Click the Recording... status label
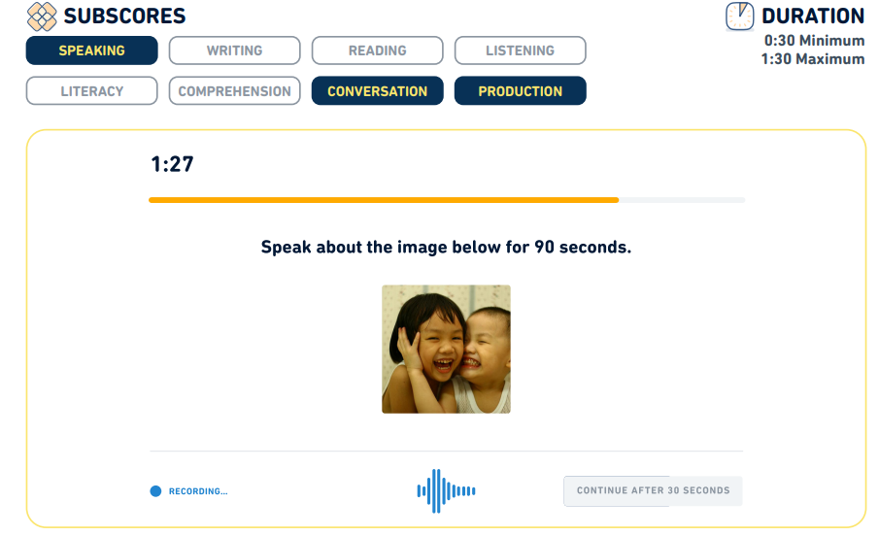Image resolution: width=879 pixels, height=536 pixels. (198, 491)
